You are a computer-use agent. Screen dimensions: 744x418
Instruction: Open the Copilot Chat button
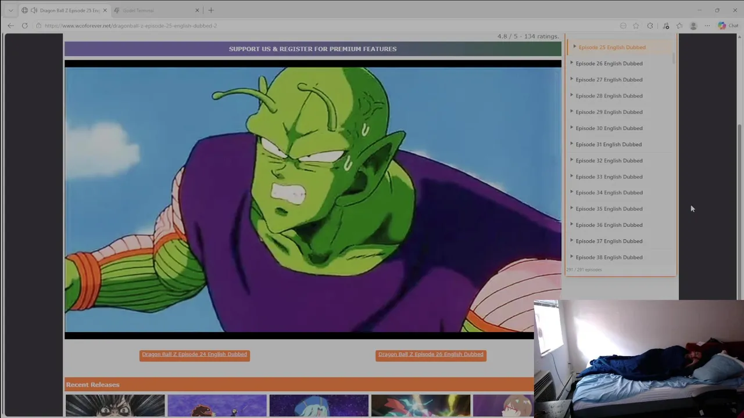728,26
